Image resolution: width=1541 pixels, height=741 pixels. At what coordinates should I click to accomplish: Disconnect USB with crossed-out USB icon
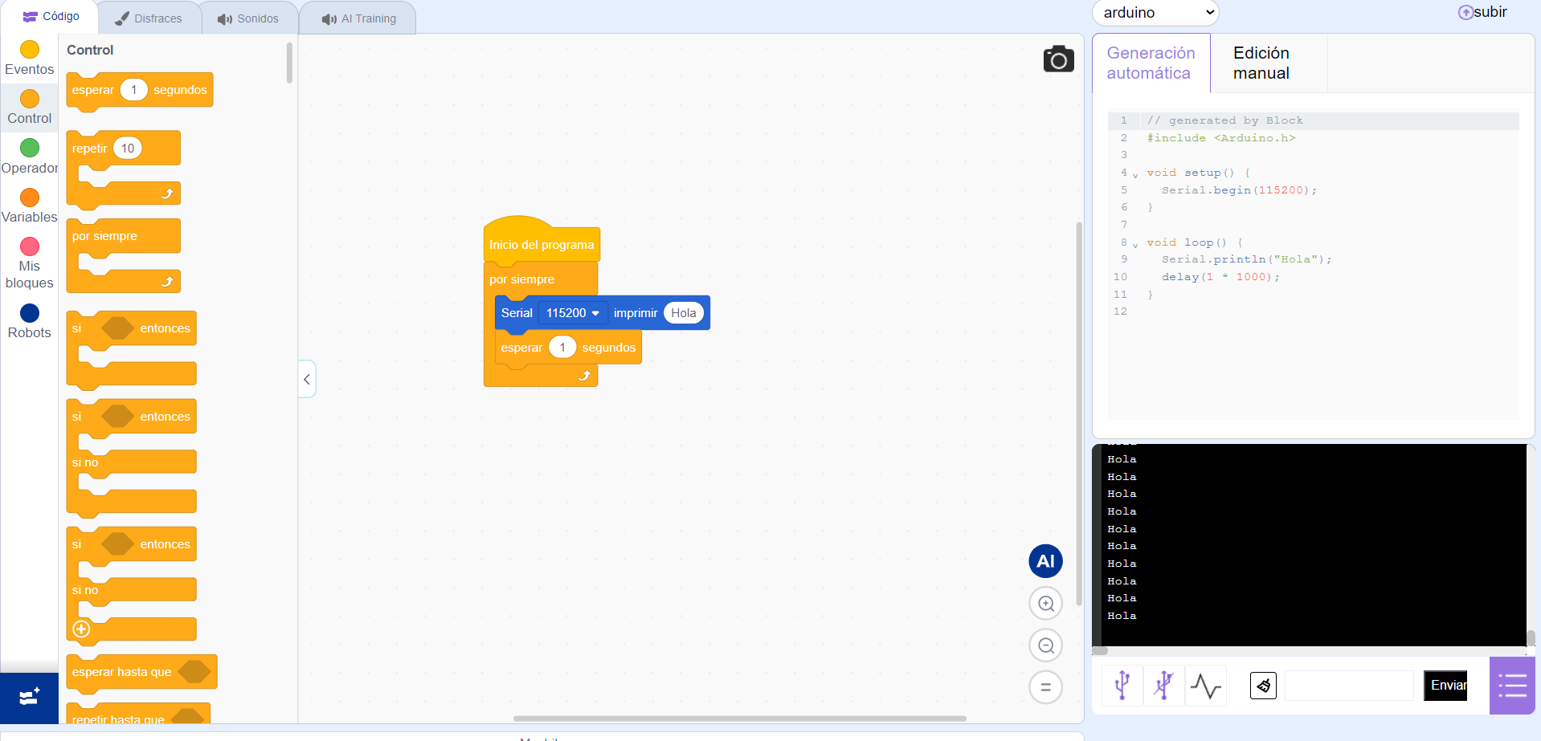tap(1163, 686)
